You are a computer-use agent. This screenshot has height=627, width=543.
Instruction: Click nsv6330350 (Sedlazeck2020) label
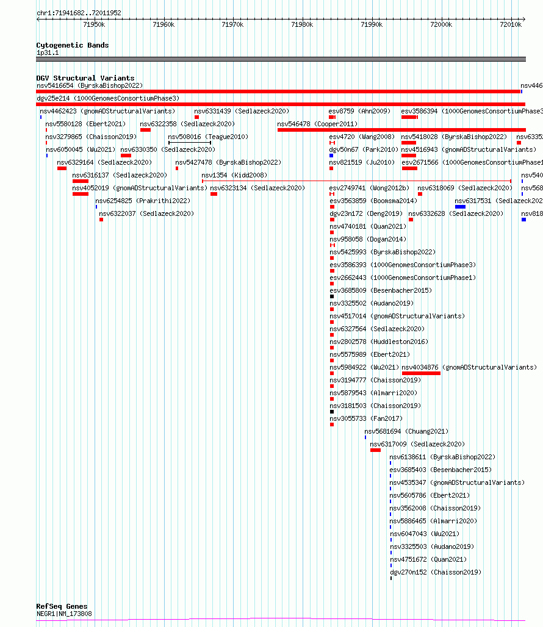(168, 149)
